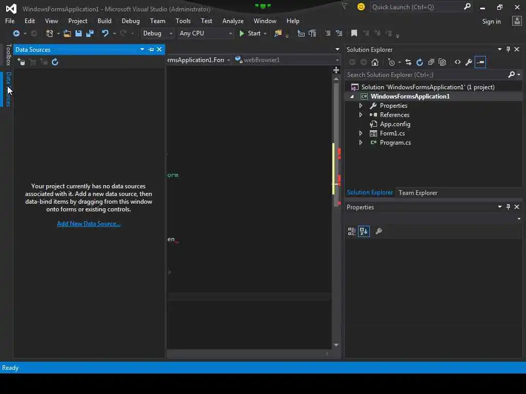Click the Find in Files toolbar icon
This screenshot has width=526, height=394.
pos(278,33)
